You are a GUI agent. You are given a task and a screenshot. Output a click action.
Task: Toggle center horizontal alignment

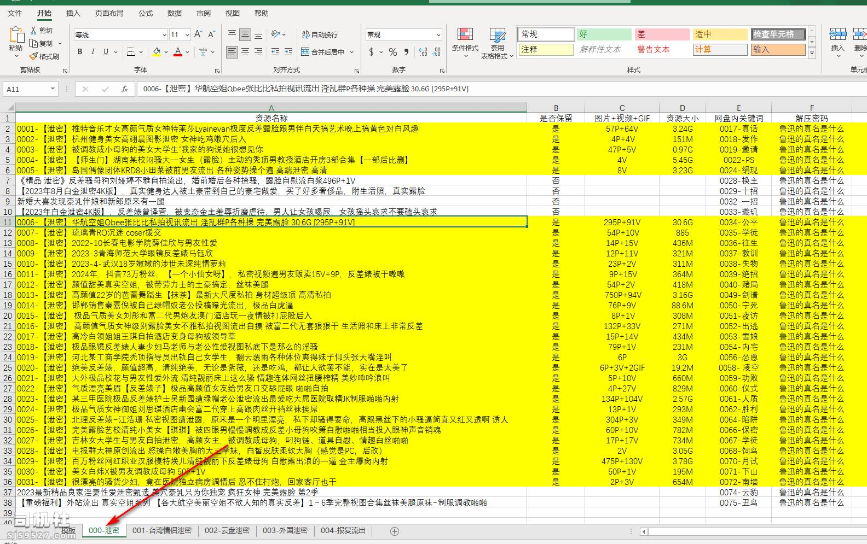coord(245,52)
